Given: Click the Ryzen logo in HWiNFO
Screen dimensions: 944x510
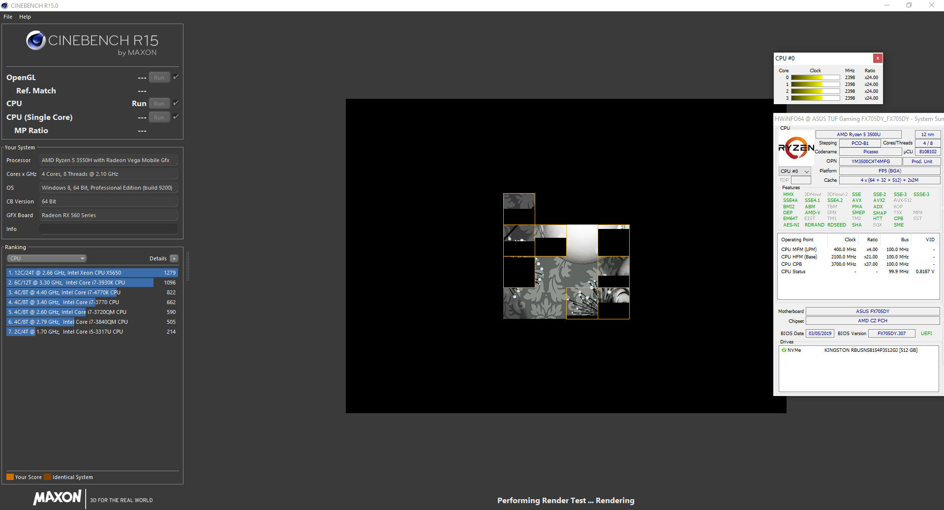Looking at the screenshot, I should coord(796,147).
